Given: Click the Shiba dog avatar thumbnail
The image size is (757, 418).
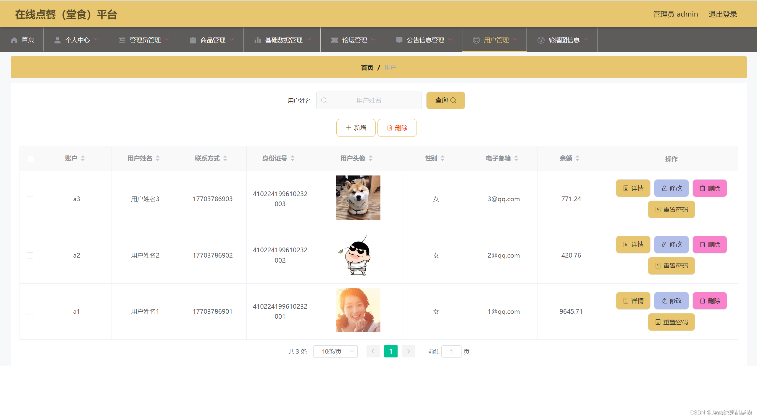Looking at the screenshot, I should 358,198.
